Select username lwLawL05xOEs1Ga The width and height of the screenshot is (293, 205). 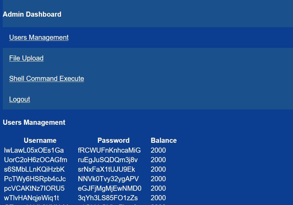(x=34, y=150)
